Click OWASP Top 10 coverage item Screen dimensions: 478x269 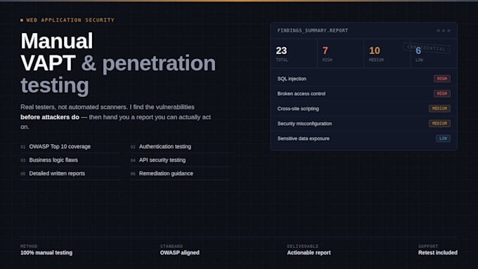(70, 147)
